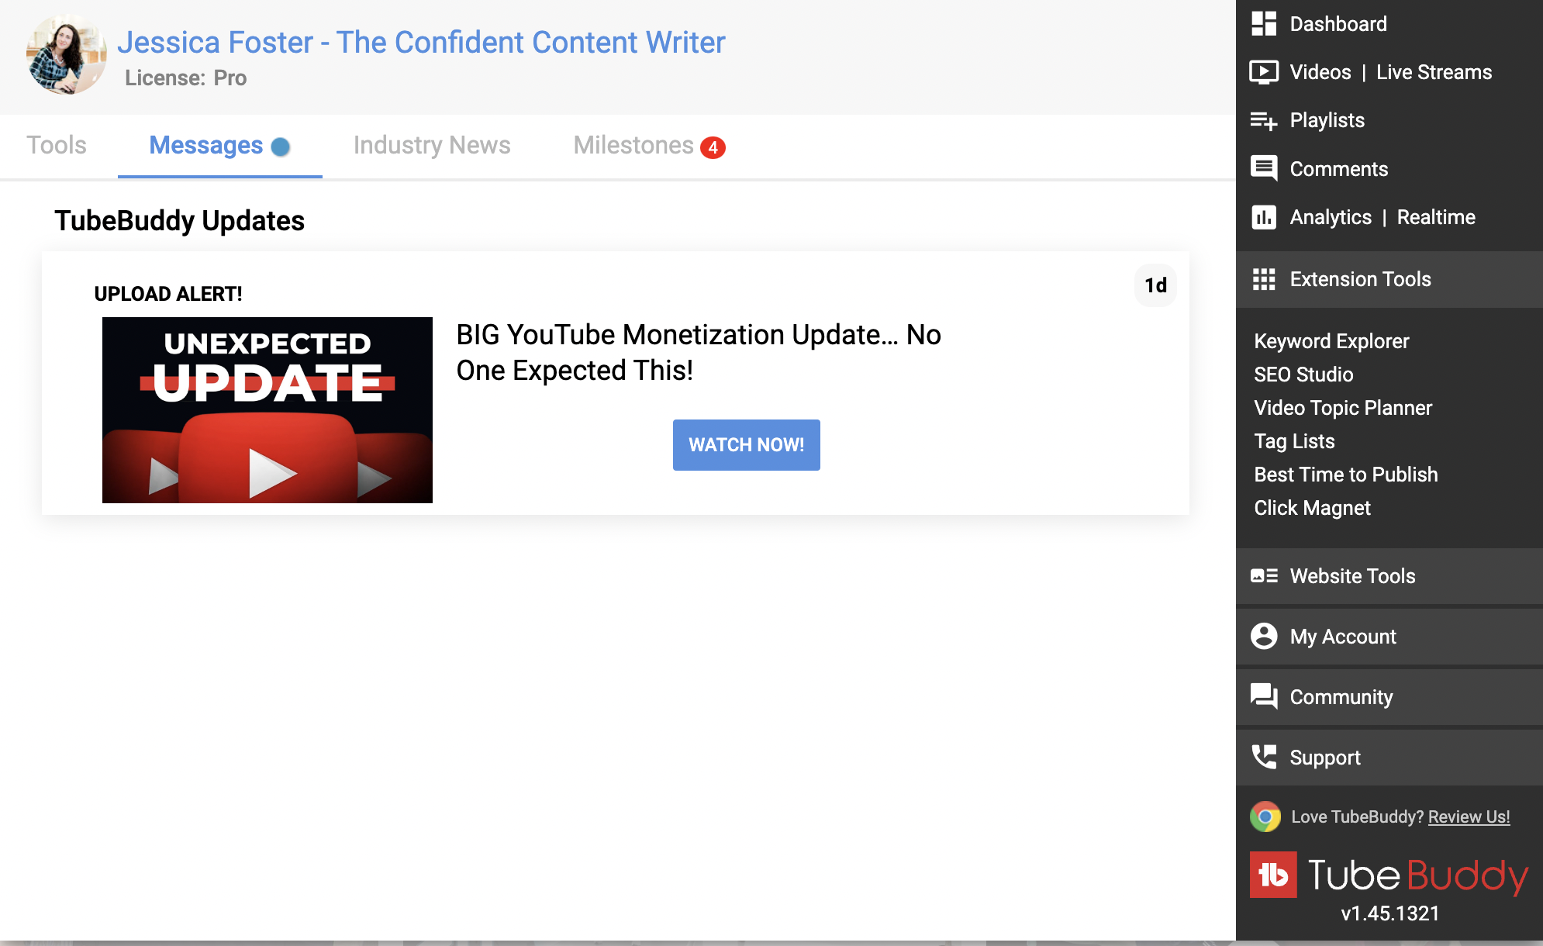Contact Support via the phone icon

click(1265, 758)
